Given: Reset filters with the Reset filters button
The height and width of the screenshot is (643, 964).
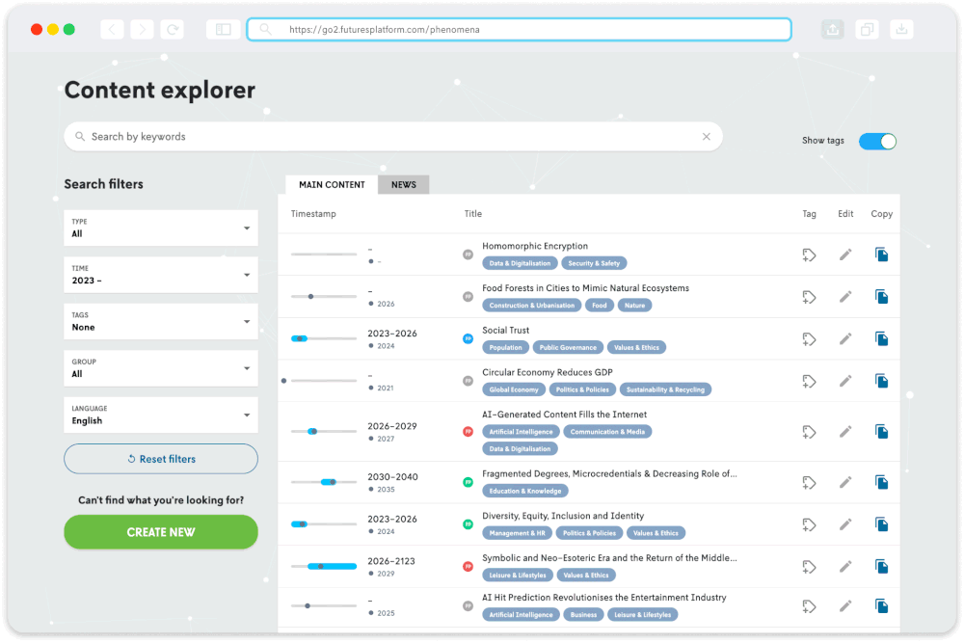Looking at the screenshot, I should [x=160, y=458].
